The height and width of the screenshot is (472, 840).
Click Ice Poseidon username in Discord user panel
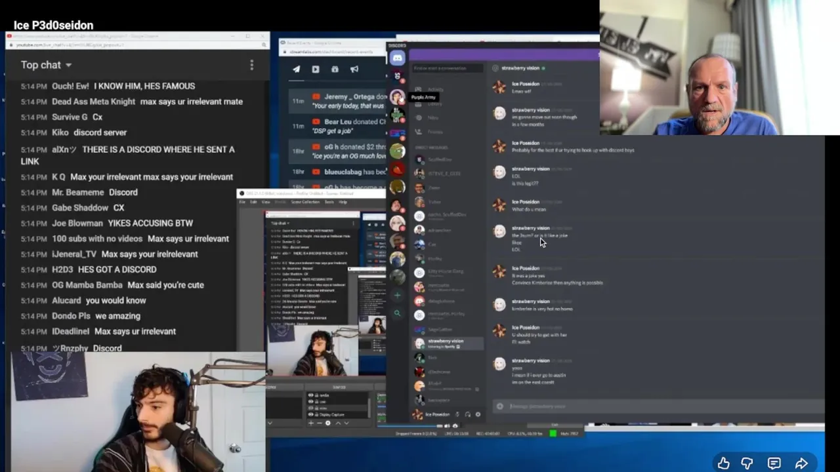437,414
